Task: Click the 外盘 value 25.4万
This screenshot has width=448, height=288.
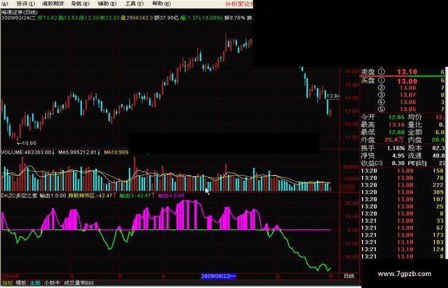Action: tap(394, 140)
